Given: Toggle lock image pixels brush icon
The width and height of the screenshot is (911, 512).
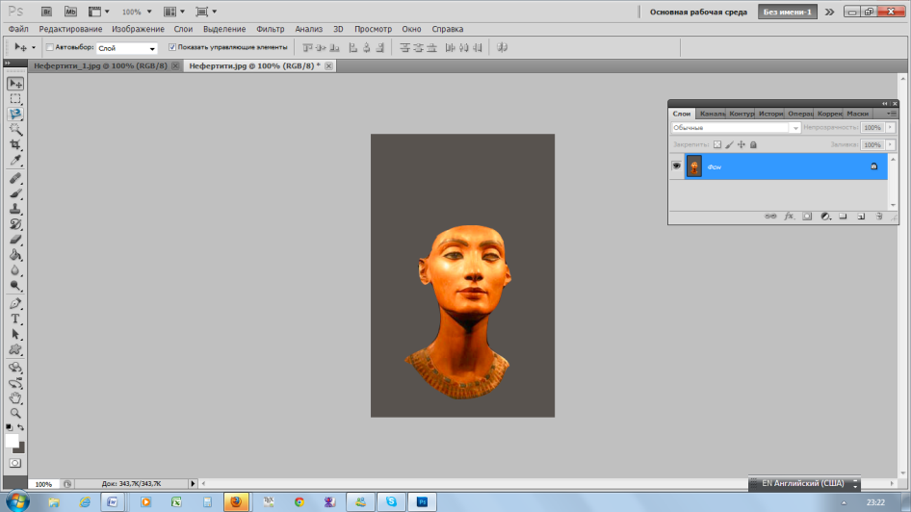Looking at the screenshot, I should (729, 144).
